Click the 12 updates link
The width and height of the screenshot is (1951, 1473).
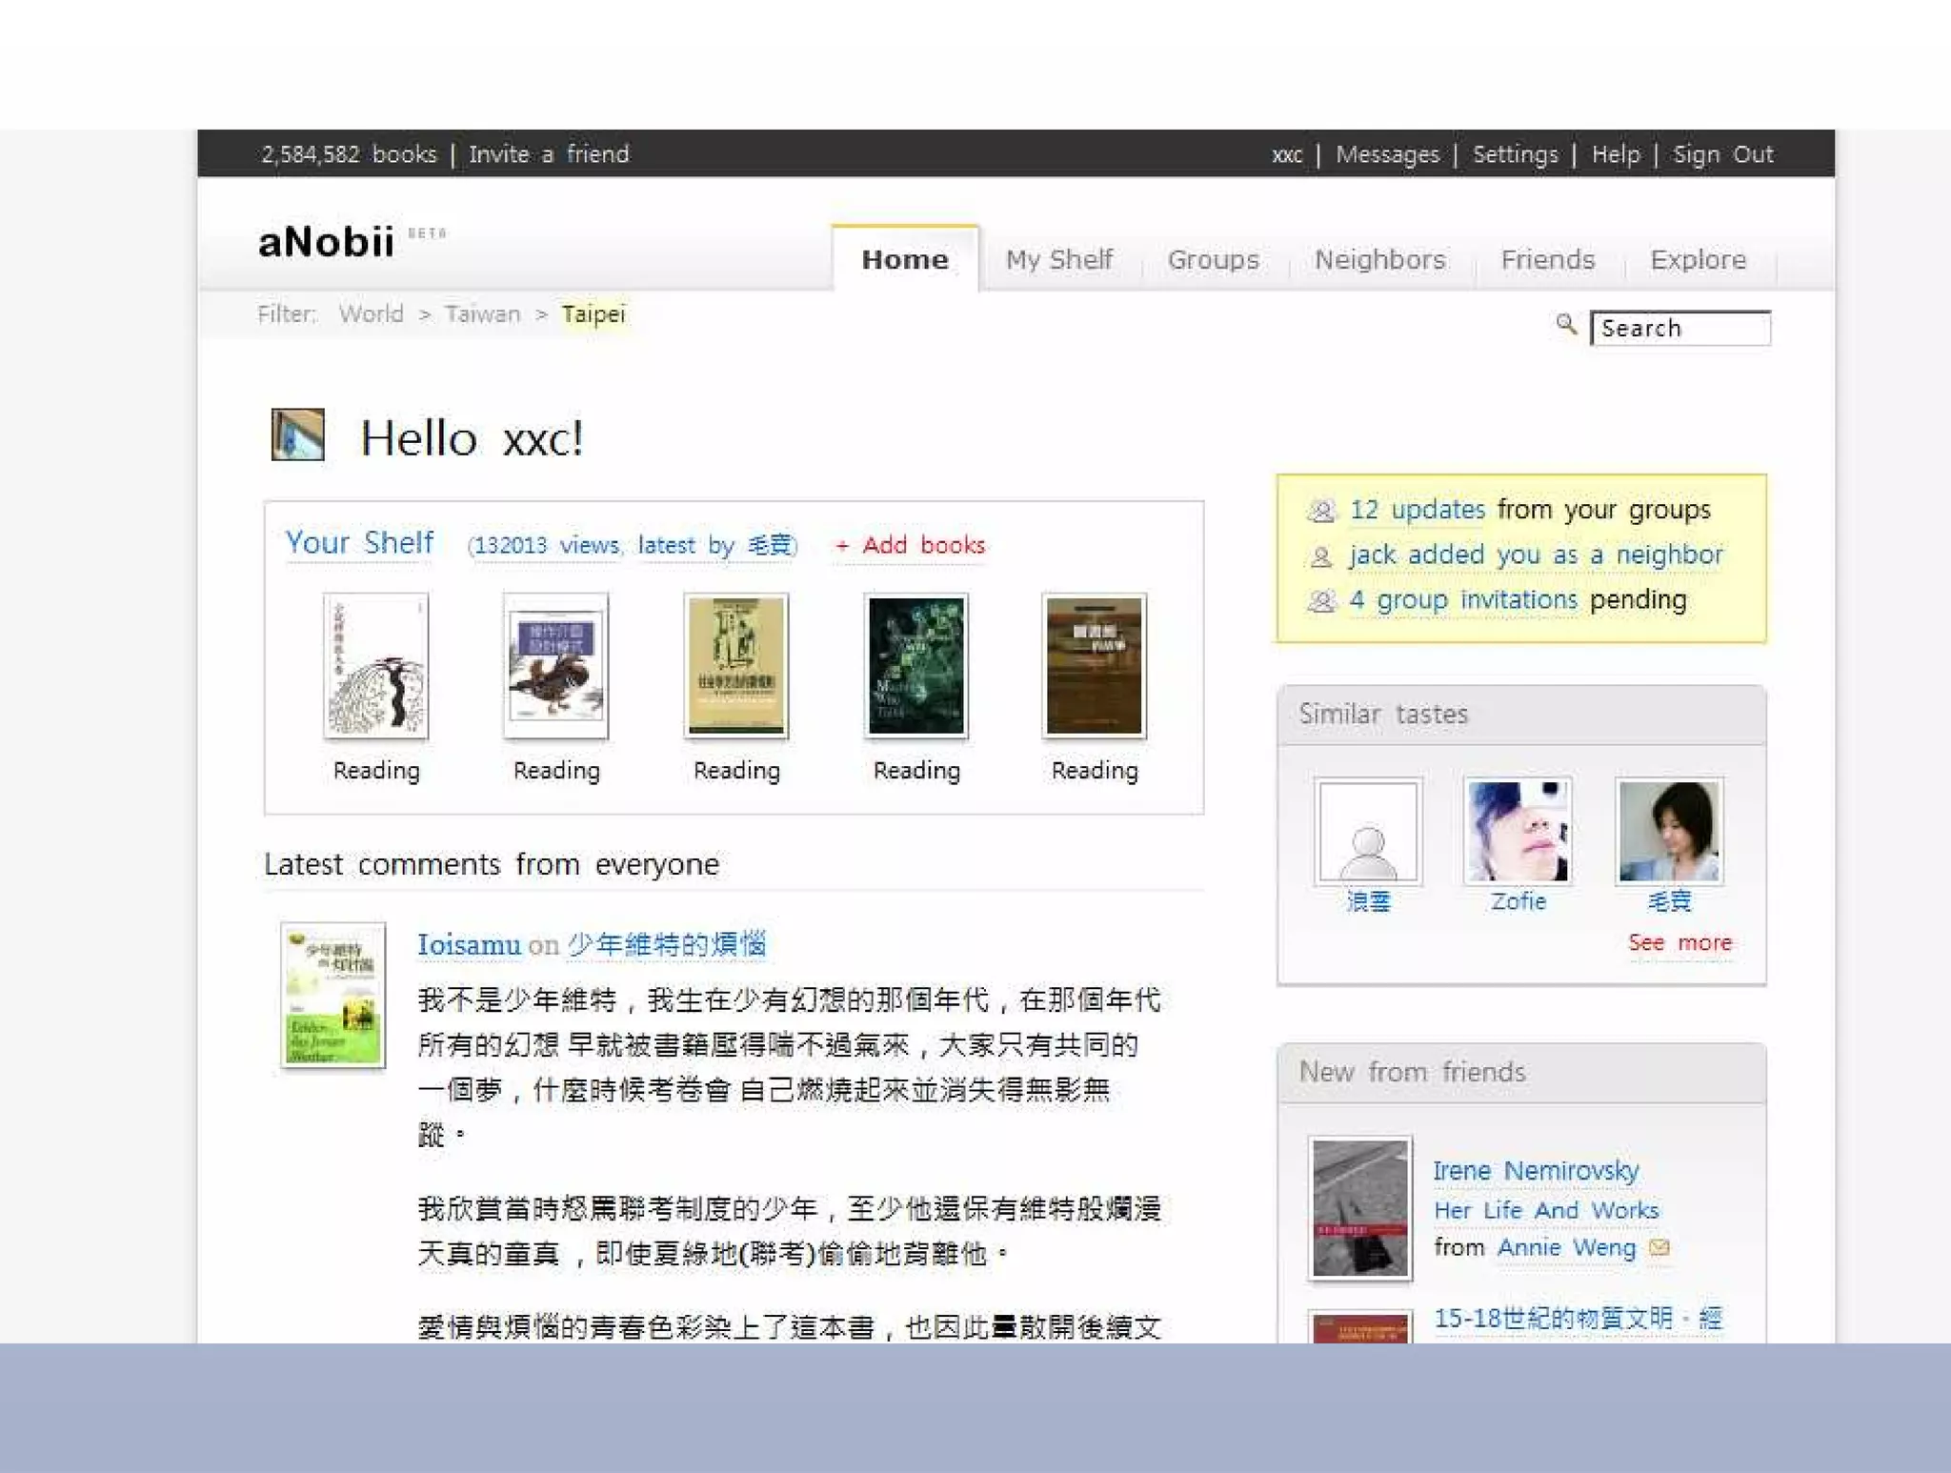(1417, 510)
